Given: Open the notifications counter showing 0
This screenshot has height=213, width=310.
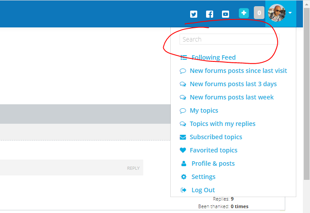Looking at the screenshot, I should pyautogui.click(x=259, y=13).
